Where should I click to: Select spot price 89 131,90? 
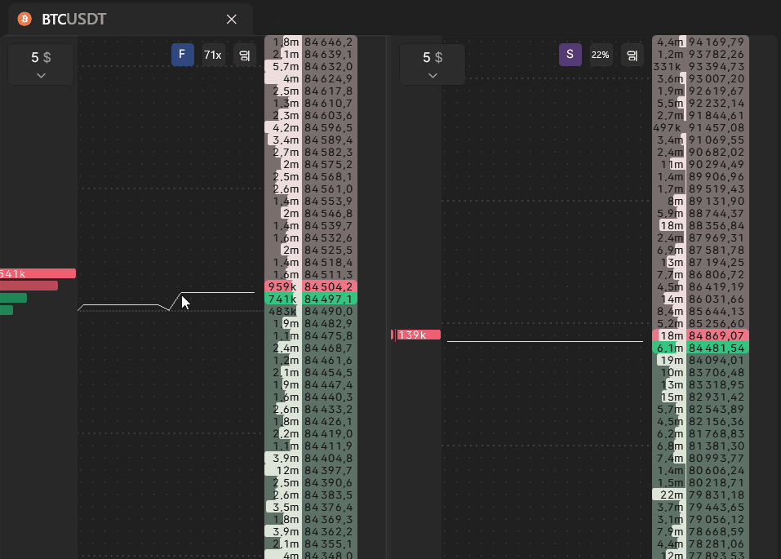pos(717,202)
